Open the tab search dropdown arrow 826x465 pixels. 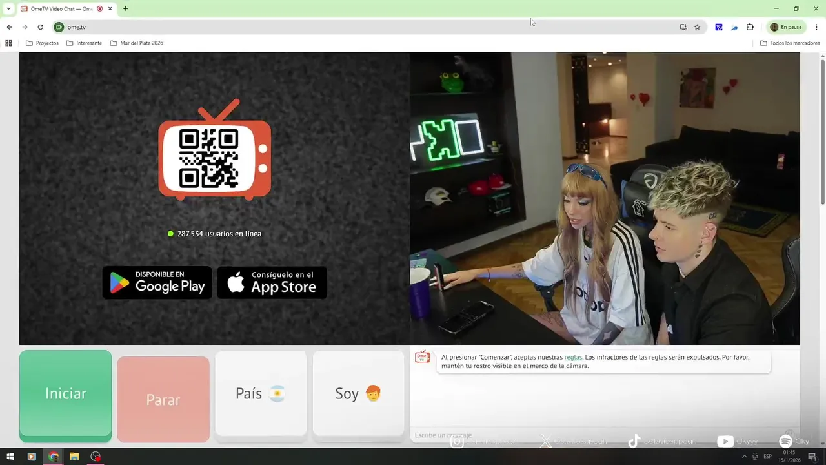(x=8, y=9)
